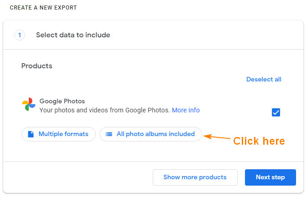Open the Multiple formats options
The height and width of the screenshot is (197, 307).
click(58, 134)
